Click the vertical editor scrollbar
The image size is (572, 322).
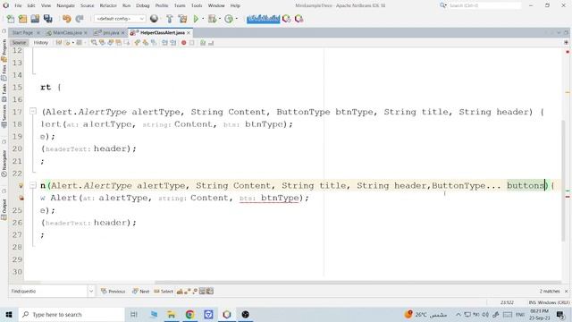click(x=563, y=181)
